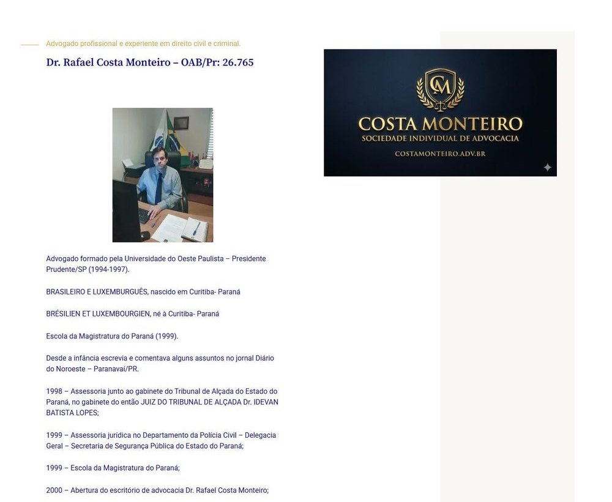
Task: Click '2000 – Abertura do escritório' line
Action: pyautogui.click(x=157, y=490)
